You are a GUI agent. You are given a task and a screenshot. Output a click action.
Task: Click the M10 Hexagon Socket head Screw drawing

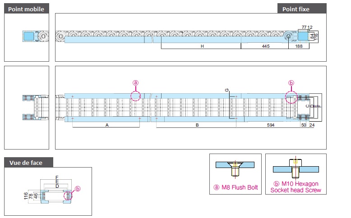pos(296,168)
